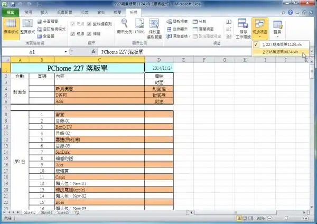Switch to 版面配置 Page Layout tab
The image size is (317, 224).
pos(64,13)
